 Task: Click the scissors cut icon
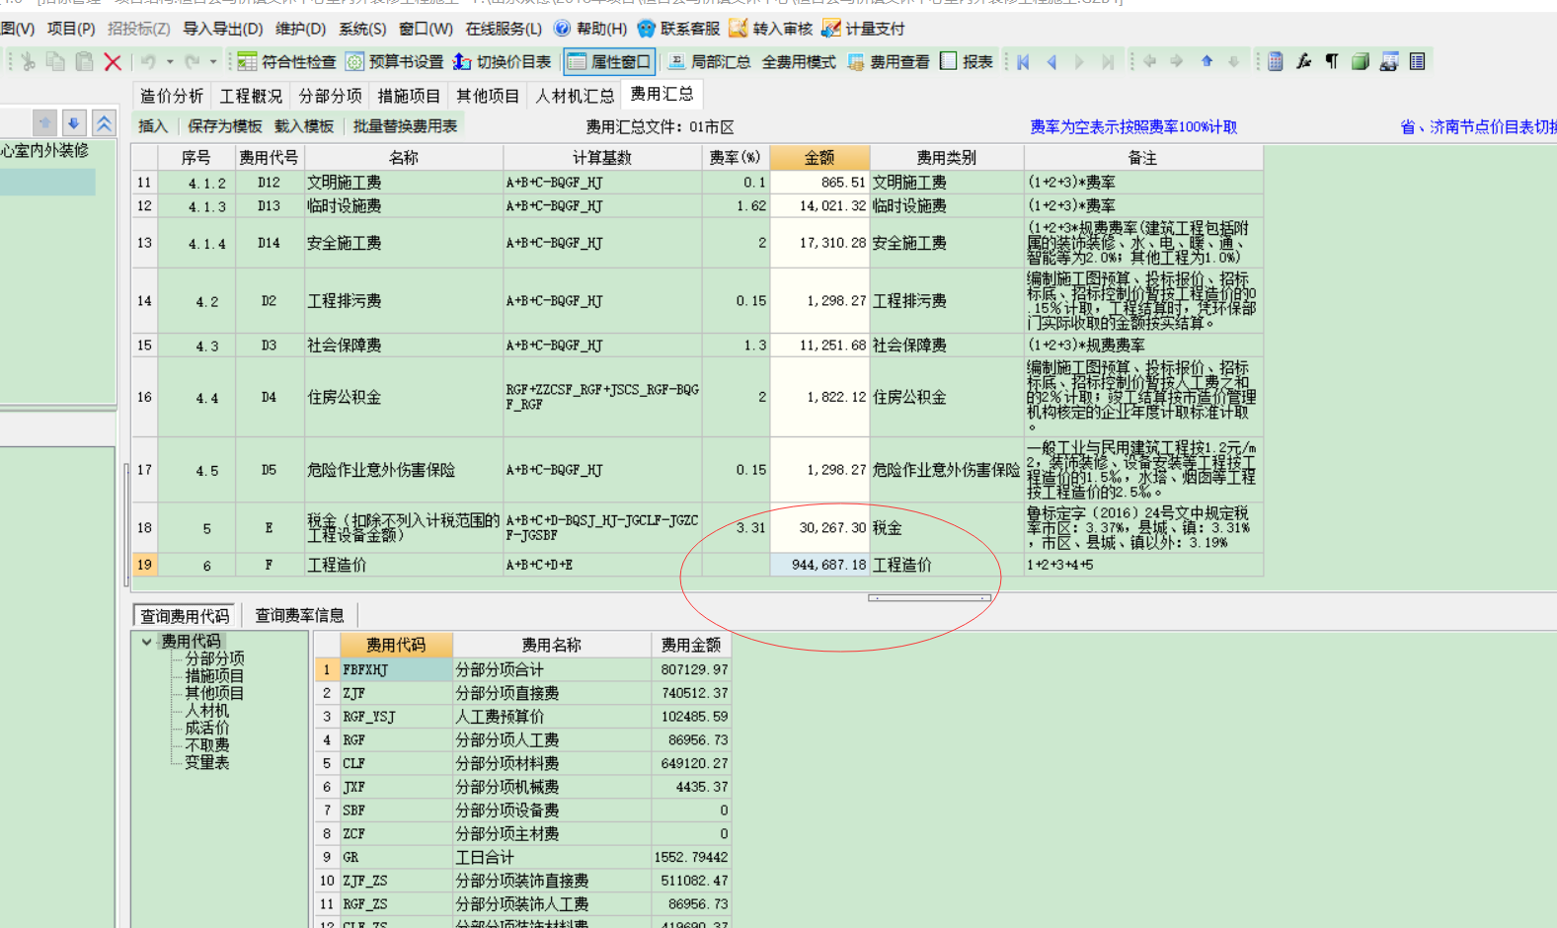(x=28, y=62)
